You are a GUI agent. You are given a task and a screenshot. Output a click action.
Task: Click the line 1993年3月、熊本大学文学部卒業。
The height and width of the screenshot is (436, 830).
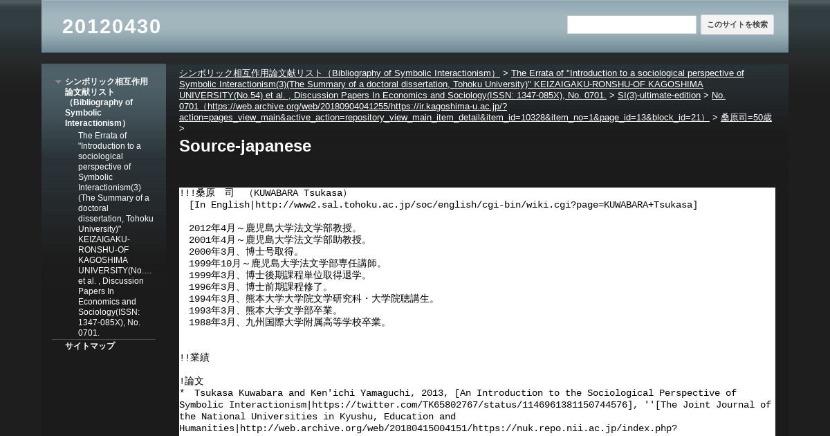265,311
